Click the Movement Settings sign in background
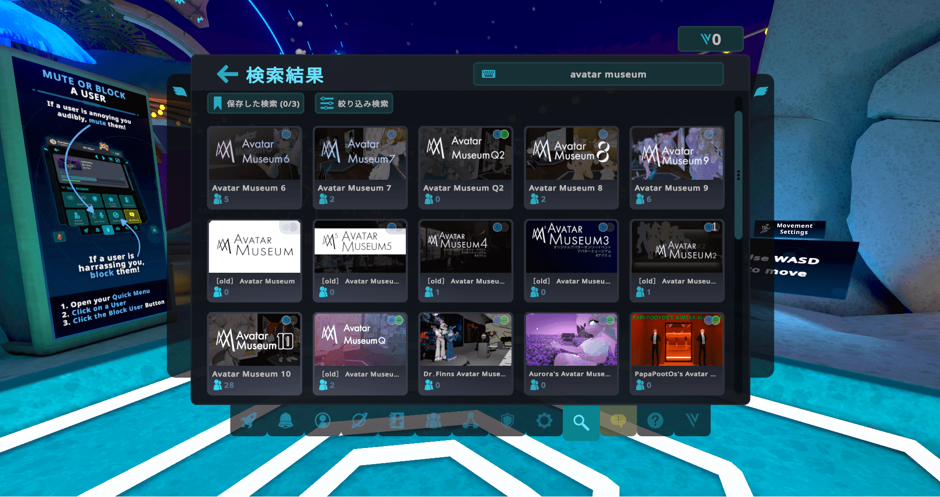This screenshot has height=497, width=940. coord(790,229)
